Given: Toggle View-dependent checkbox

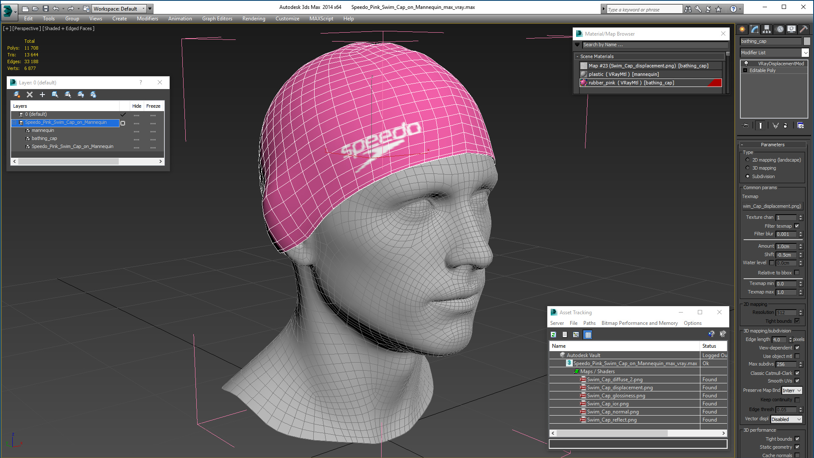Looking at the screenshot, I should click(797, 348).
